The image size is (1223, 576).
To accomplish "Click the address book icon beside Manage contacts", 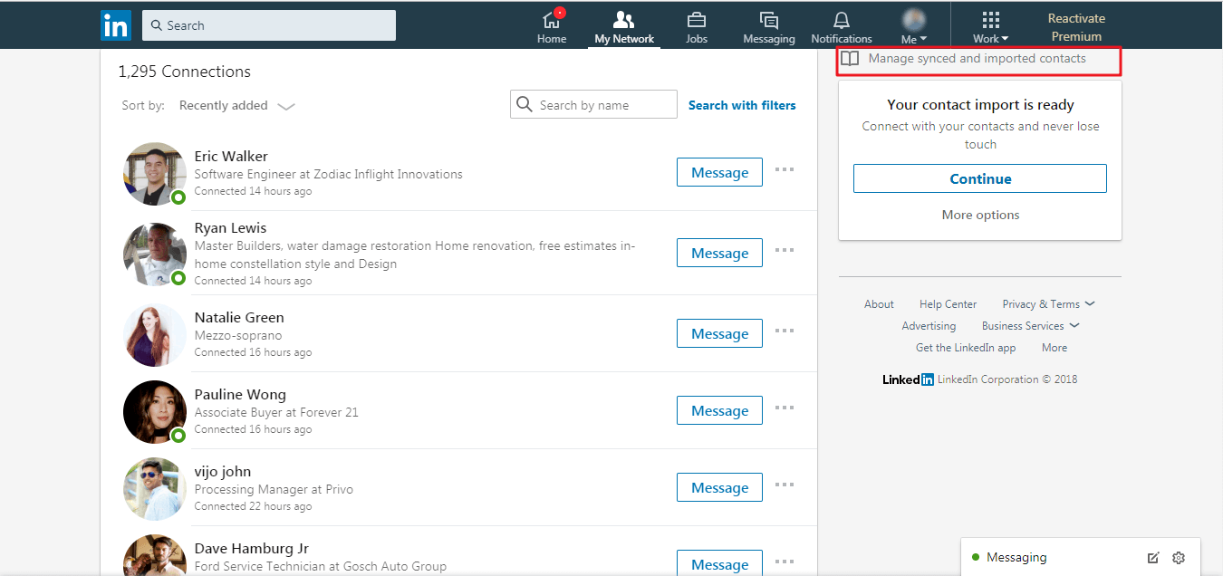I will point(849,59).
